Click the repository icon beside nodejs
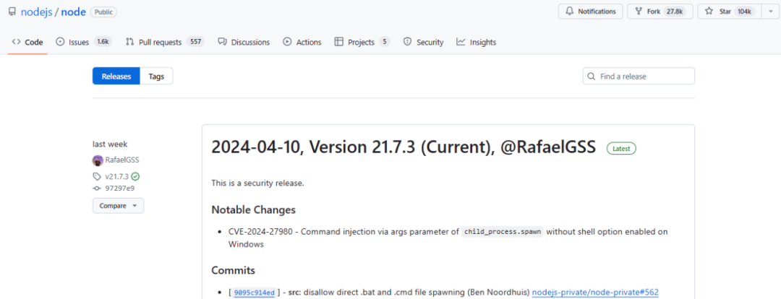 click(x=12, y=12)
